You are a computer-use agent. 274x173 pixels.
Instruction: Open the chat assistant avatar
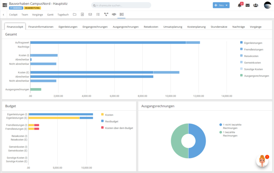tap(262, 161)
